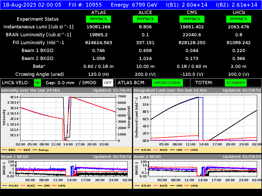The height and width of the screenshot is (196, 262).
Task: Click the ALICE column header in status table
Action: click(145, 13)
